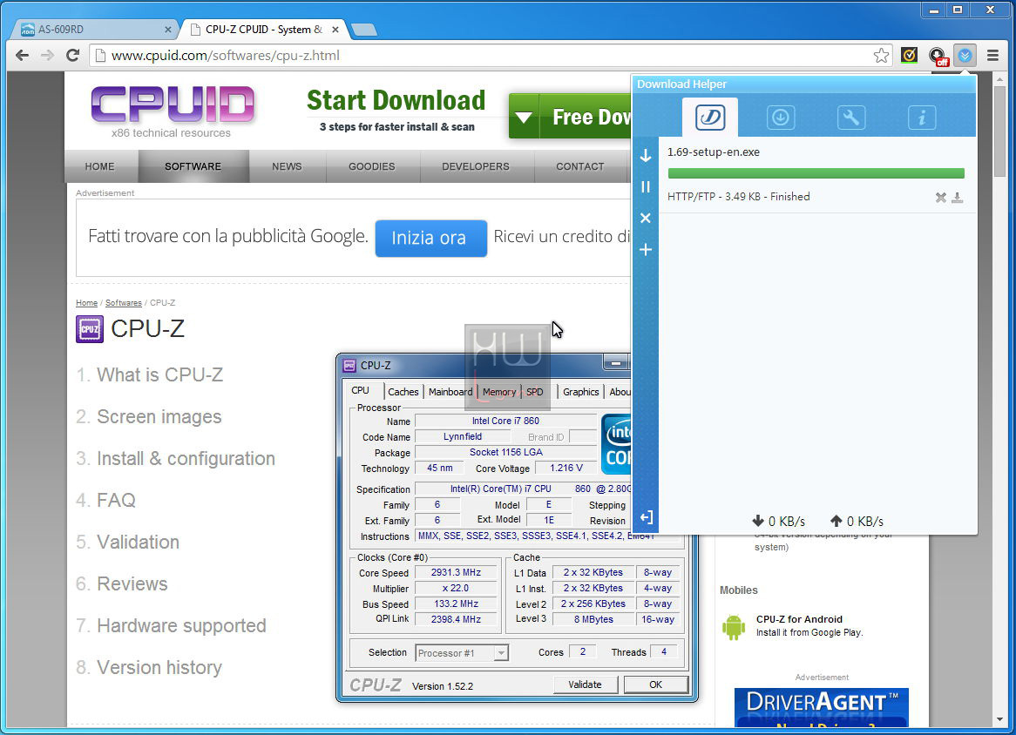Click the 1.69-setup-en.exe file name
The height and width of the screenshot is (735, 1016).
coord(714,152)
